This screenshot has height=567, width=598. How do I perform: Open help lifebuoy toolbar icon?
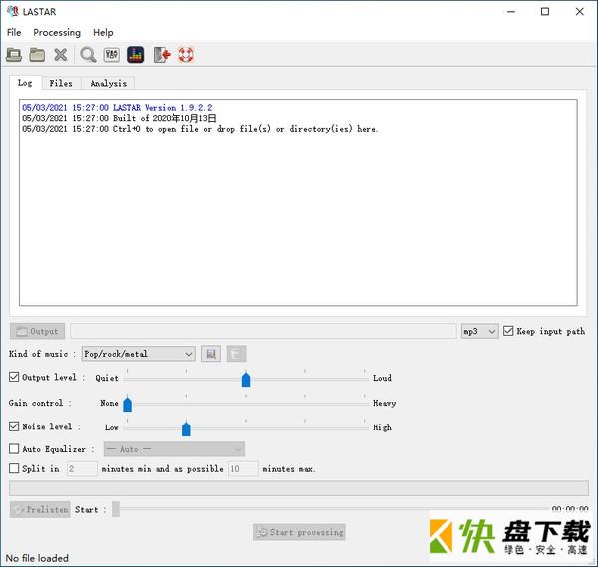(x=186, y=55)
